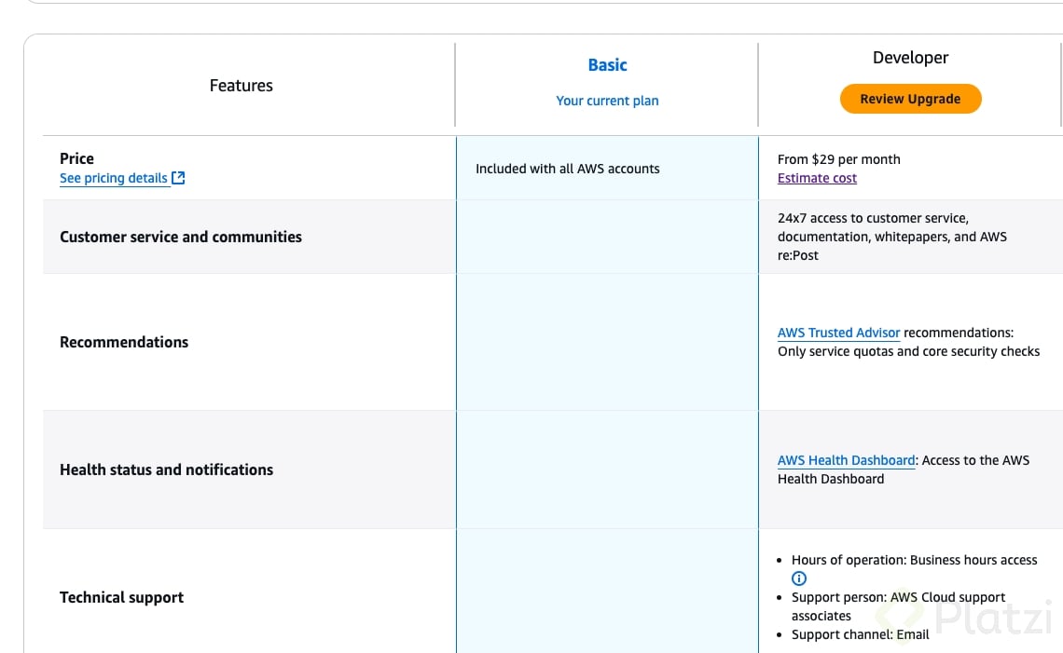Click the Developer plan column title
This screenshot has height=653, width=1063.
click(910, 58)
